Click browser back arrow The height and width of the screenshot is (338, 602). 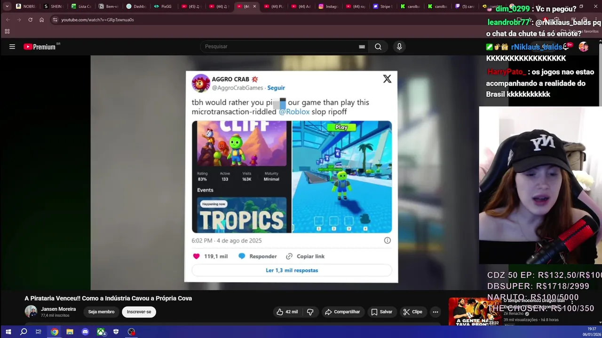tap(8, 20)
